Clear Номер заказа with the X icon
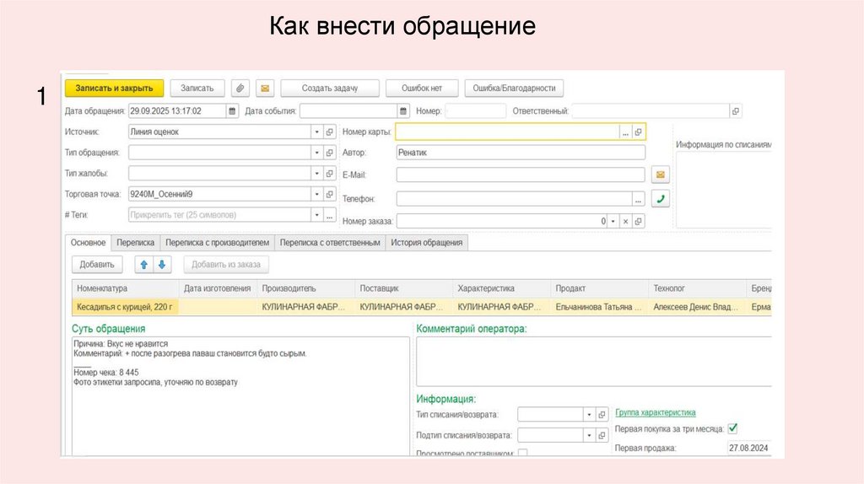864x484 pixels. point(625,221)
